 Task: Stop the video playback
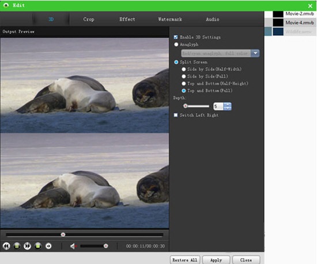[x=38, y=246]
